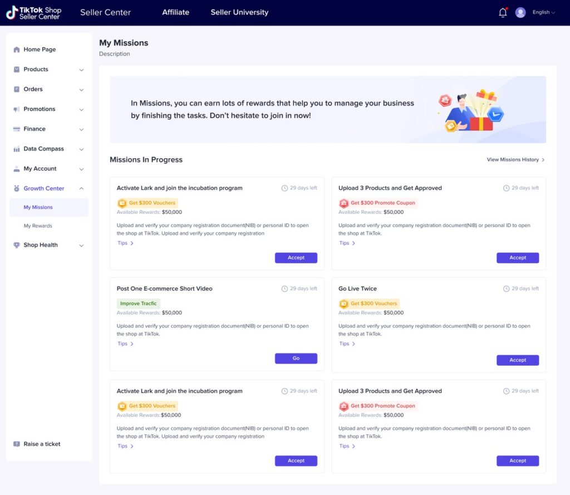Click the Raise a ticket icon

coord(16,444)
